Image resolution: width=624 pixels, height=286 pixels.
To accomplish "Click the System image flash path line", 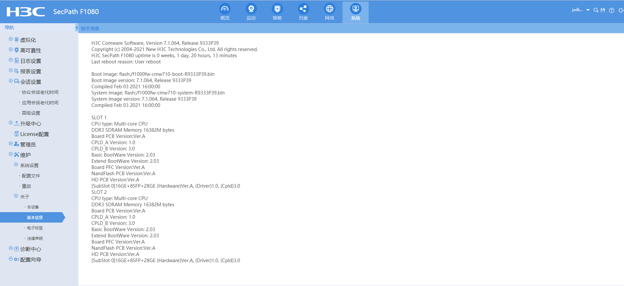I will (x=158, y=93).
